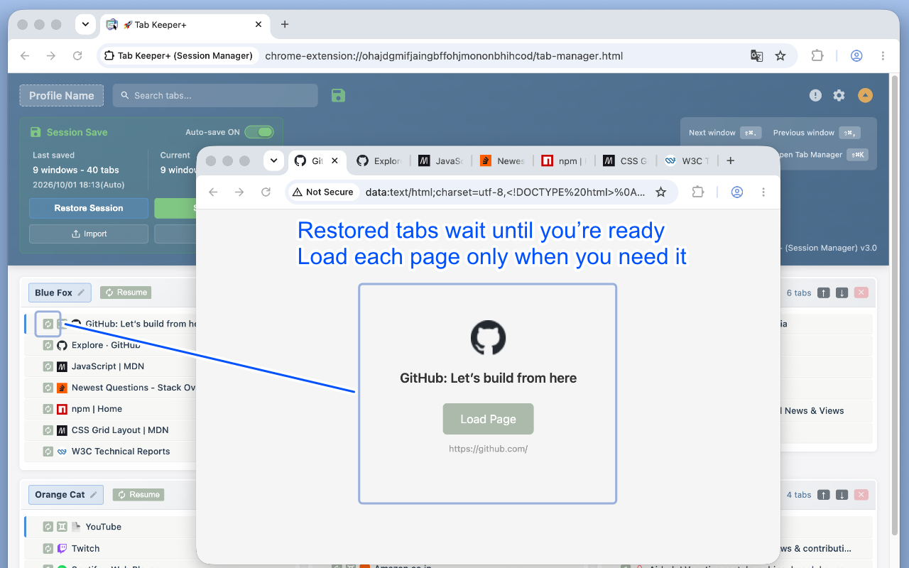Click the Profile Name field
Screen dimensions: 909x568
click(62, 95)
